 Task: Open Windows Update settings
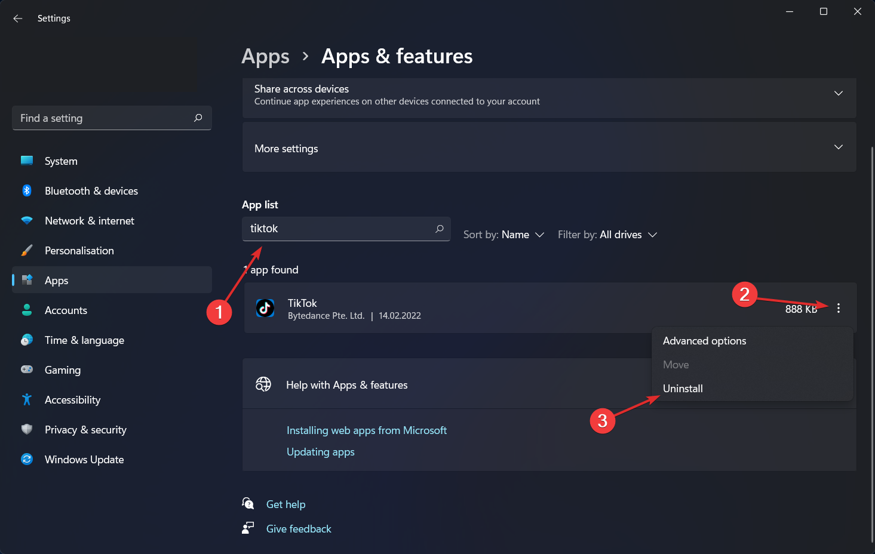coord(112,460)
